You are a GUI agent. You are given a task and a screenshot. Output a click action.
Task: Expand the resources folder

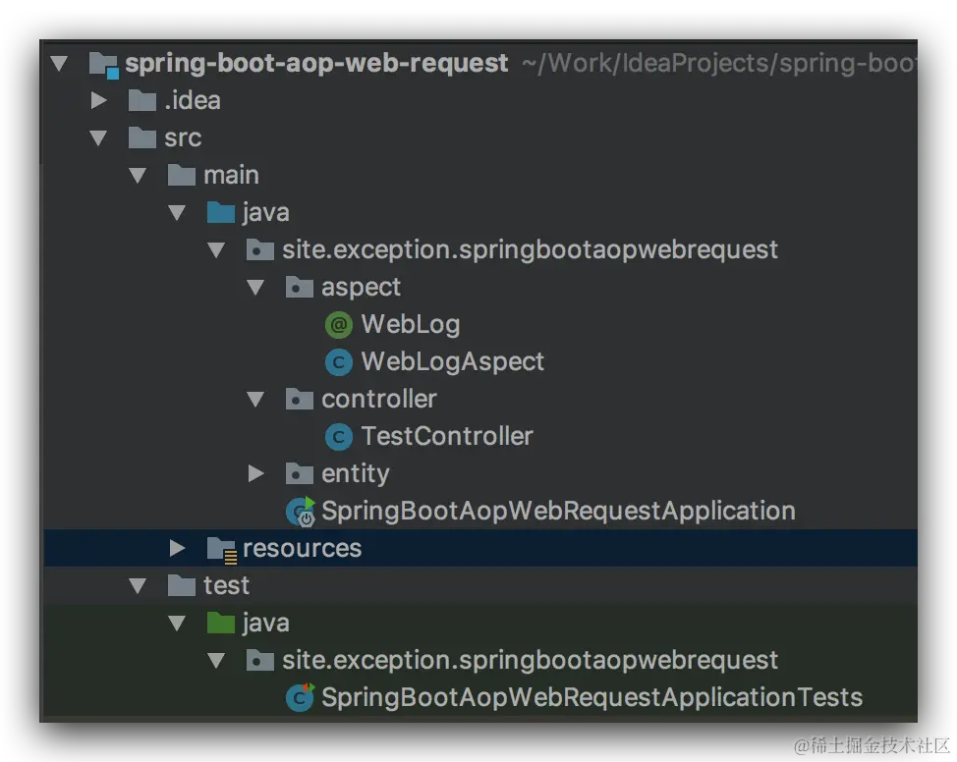coord(177,549)
